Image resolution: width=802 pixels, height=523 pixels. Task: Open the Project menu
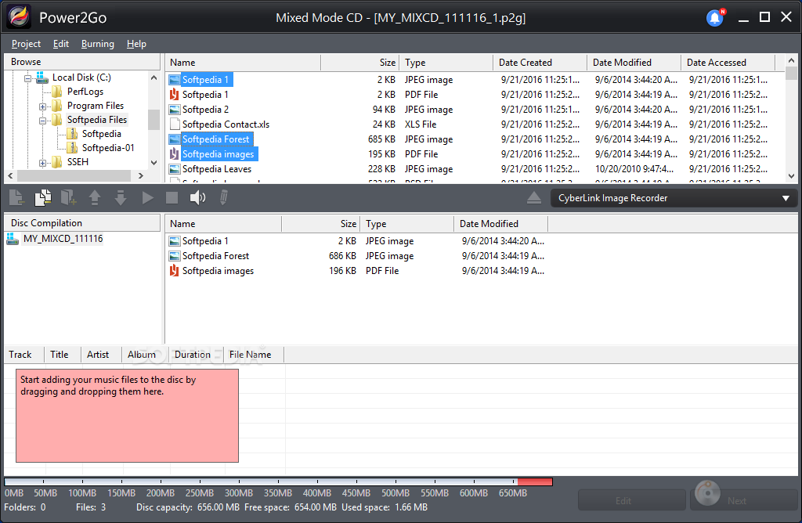26,44
